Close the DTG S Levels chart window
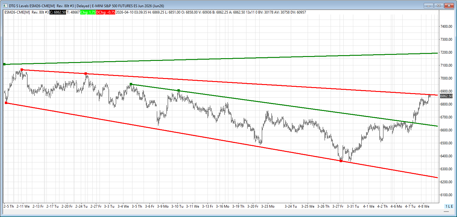Image resolution: width=457 pixels, height=217 pixels. [449, 5]
